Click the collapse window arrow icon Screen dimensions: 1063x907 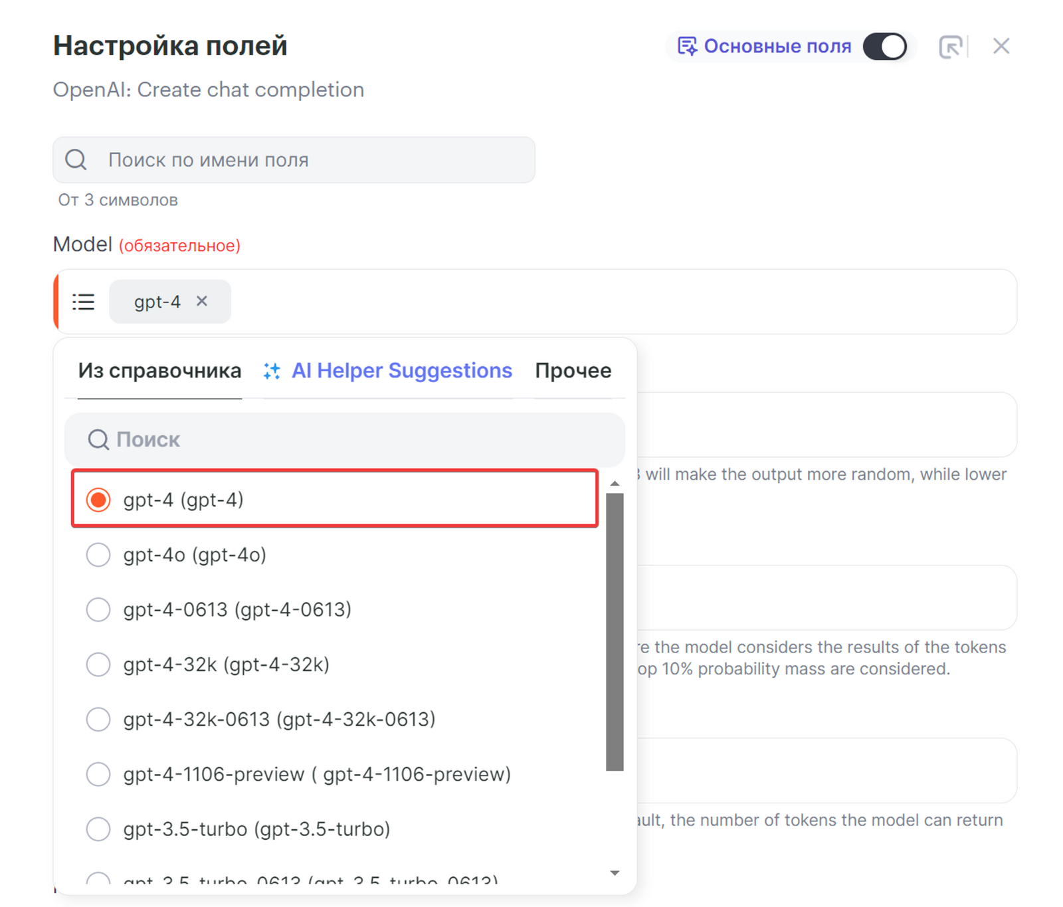click(951, 47)
